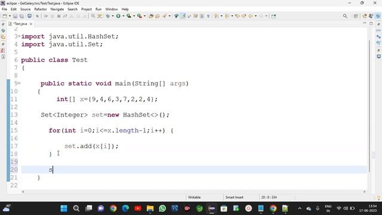Open the Project menu
Screen dimensions: 382x215
click(x=87, y=9)
